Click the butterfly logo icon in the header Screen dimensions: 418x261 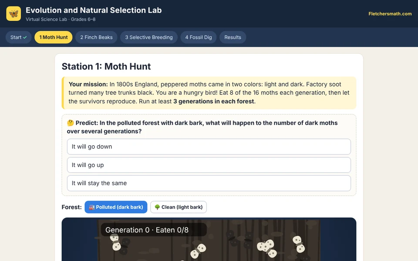pos(13,13)
